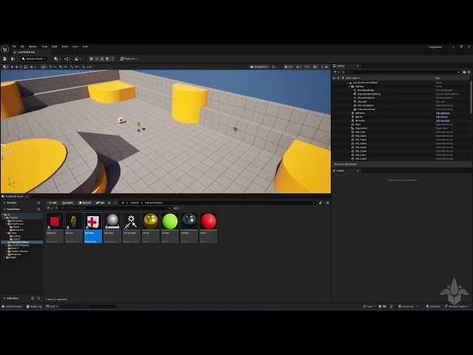Click the eject button in the play controls
The height and width of the screenshot is (355, 473).
click(x=107, y=59)
